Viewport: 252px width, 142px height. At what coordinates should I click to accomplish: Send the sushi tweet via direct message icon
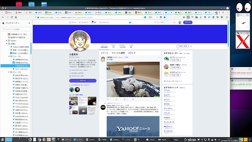(x=133, y=99)
